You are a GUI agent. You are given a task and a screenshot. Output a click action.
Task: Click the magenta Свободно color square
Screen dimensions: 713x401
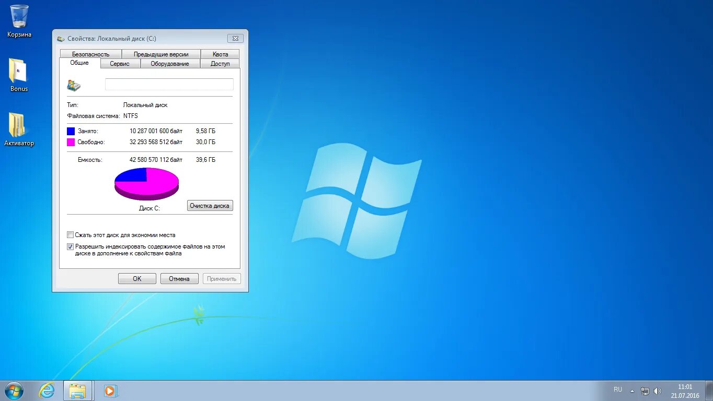(71, 142)
